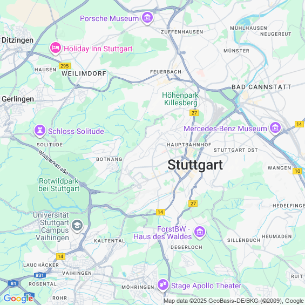Click the 831 route shield
Viewport: 305px width, 305px height.
click(40, 275)
